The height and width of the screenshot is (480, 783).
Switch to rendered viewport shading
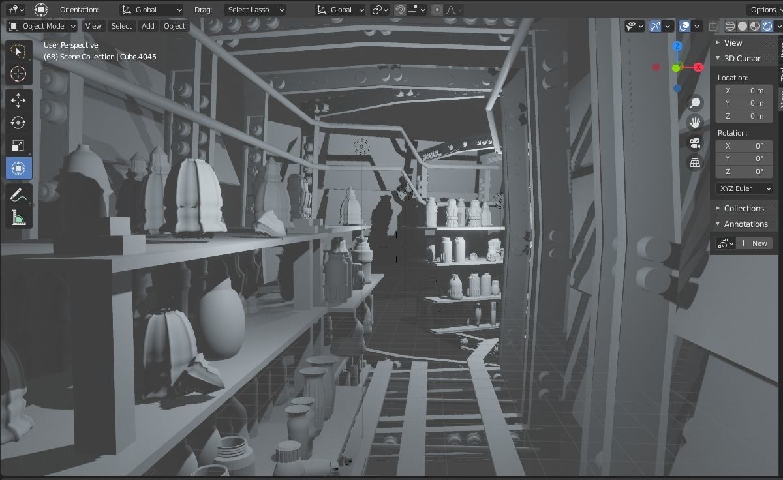point(767,26)
